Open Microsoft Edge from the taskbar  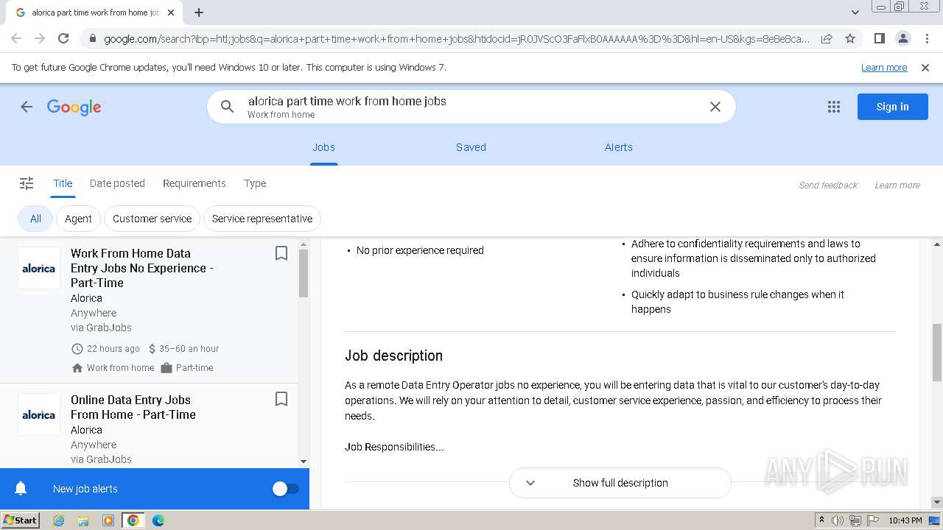point(158,520)
